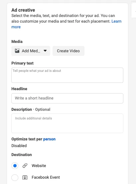Click the chain link icon beside Website
136x184 pixels.
tap(25, 166)
